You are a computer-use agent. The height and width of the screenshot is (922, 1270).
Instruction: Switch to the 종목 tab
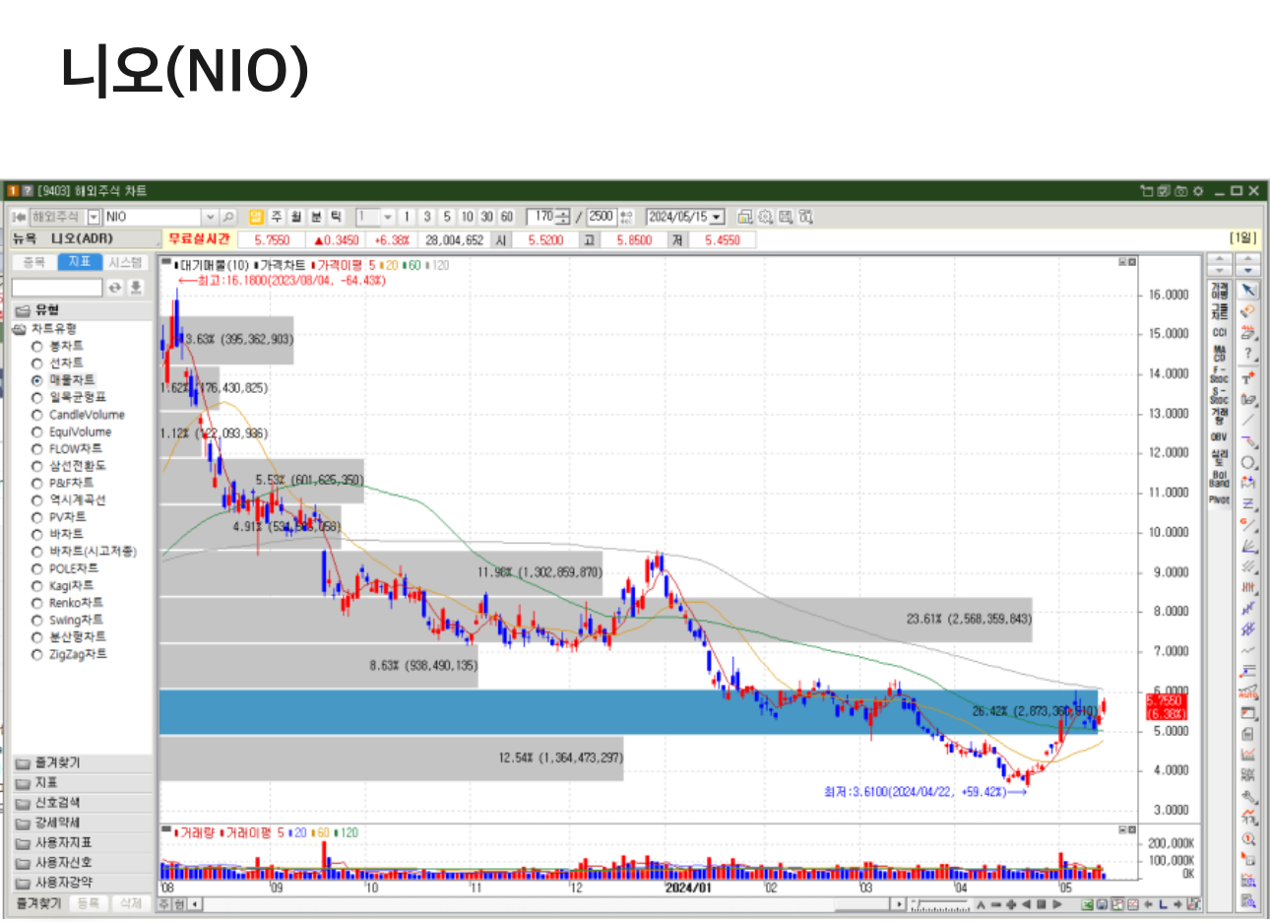(34, 262)
